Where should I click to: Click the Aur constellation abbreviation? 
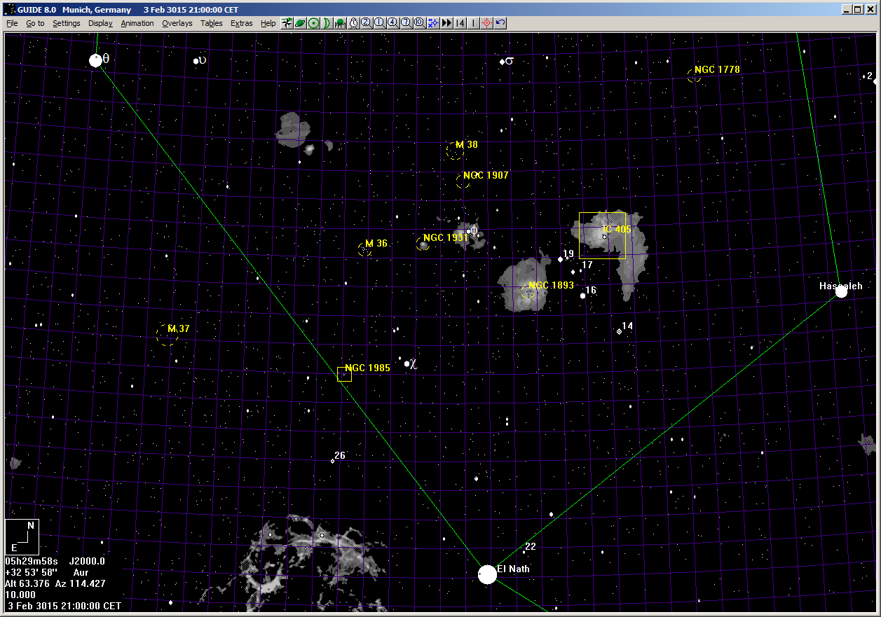click(81, 572)
